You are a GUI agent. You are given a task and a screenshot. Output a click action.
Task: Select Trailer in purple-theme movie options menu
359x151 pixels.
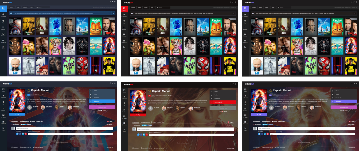pos(344,94)
